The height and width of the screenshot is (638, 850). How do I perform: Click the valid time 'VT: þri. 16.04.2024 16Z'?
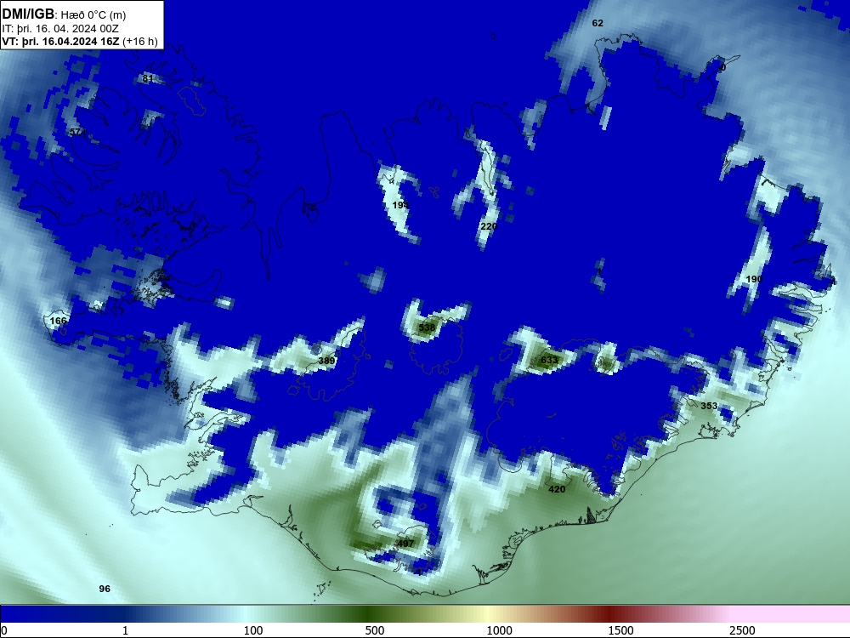60,41
